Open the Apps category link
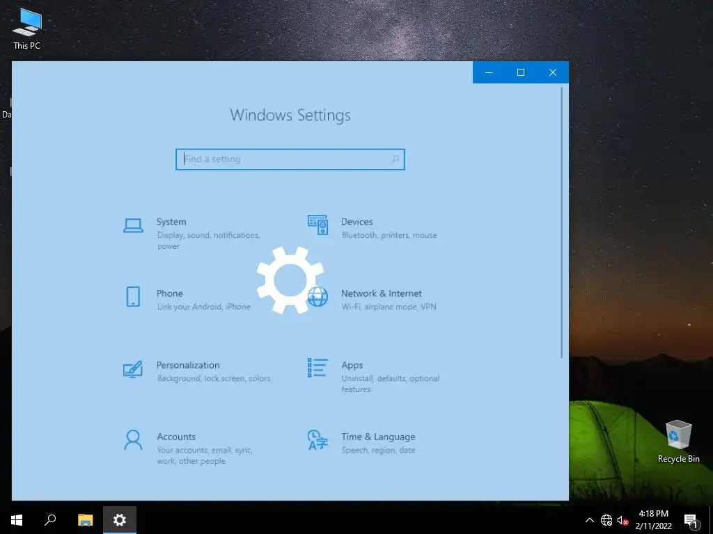 [x=352, y=366]
